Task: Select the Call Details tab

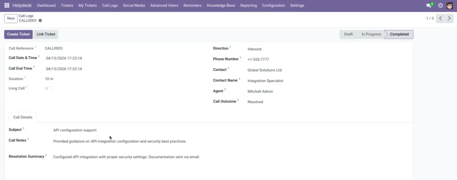Action: (x=23, y=117)
